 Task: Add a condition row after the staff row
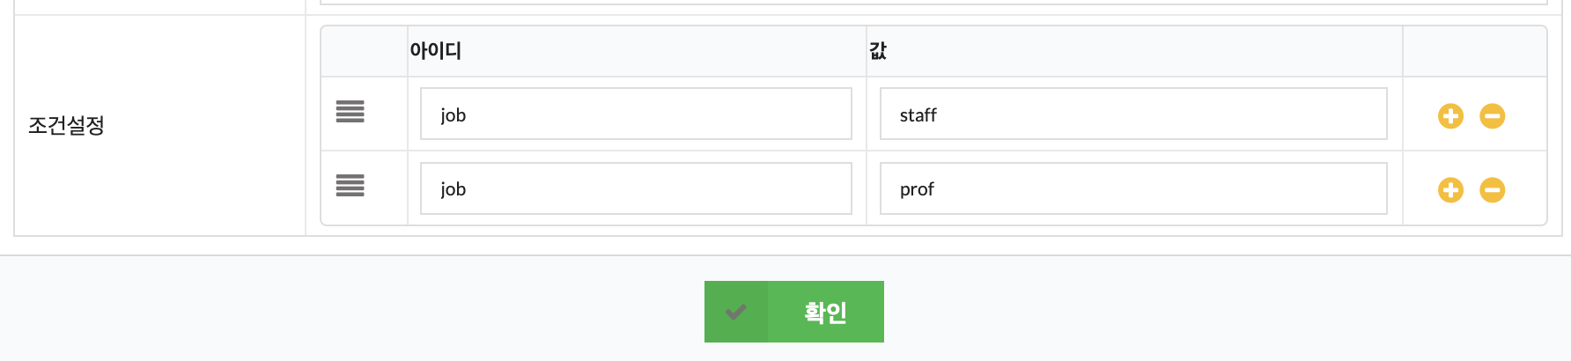tap(1450, 115)
